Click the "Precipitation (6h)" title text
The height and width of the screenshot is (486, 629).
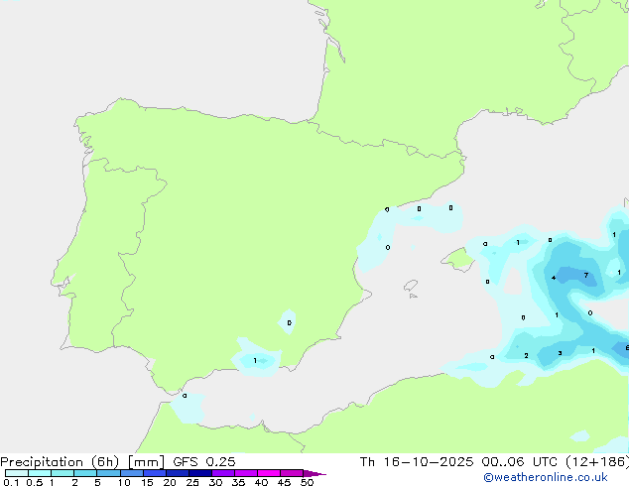60,462
